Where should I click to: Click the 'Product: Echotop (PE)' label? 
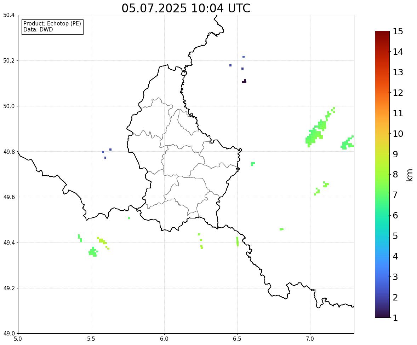tap(52, 24)
